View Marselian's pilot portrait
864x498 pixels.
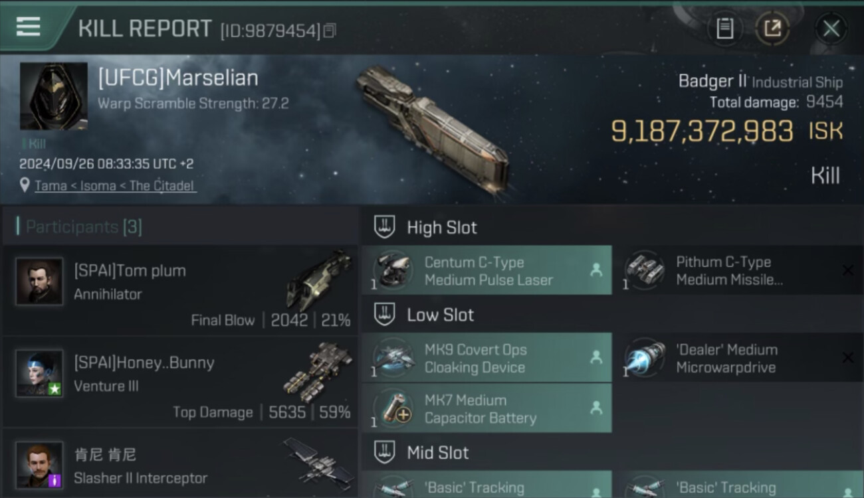53,96
